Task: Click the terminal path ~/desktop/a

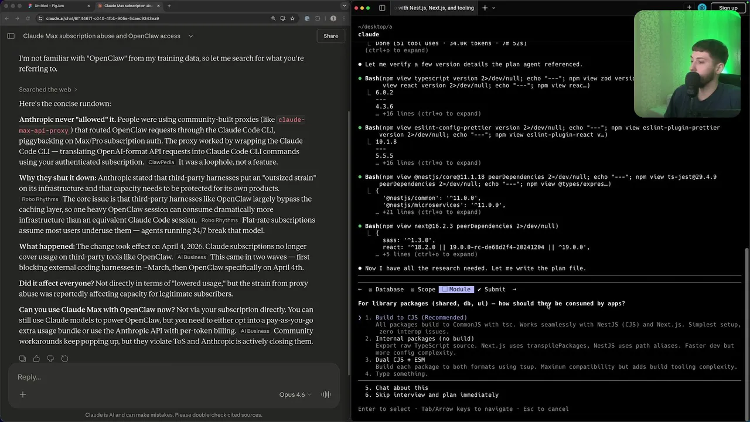Action: point(375,27)
